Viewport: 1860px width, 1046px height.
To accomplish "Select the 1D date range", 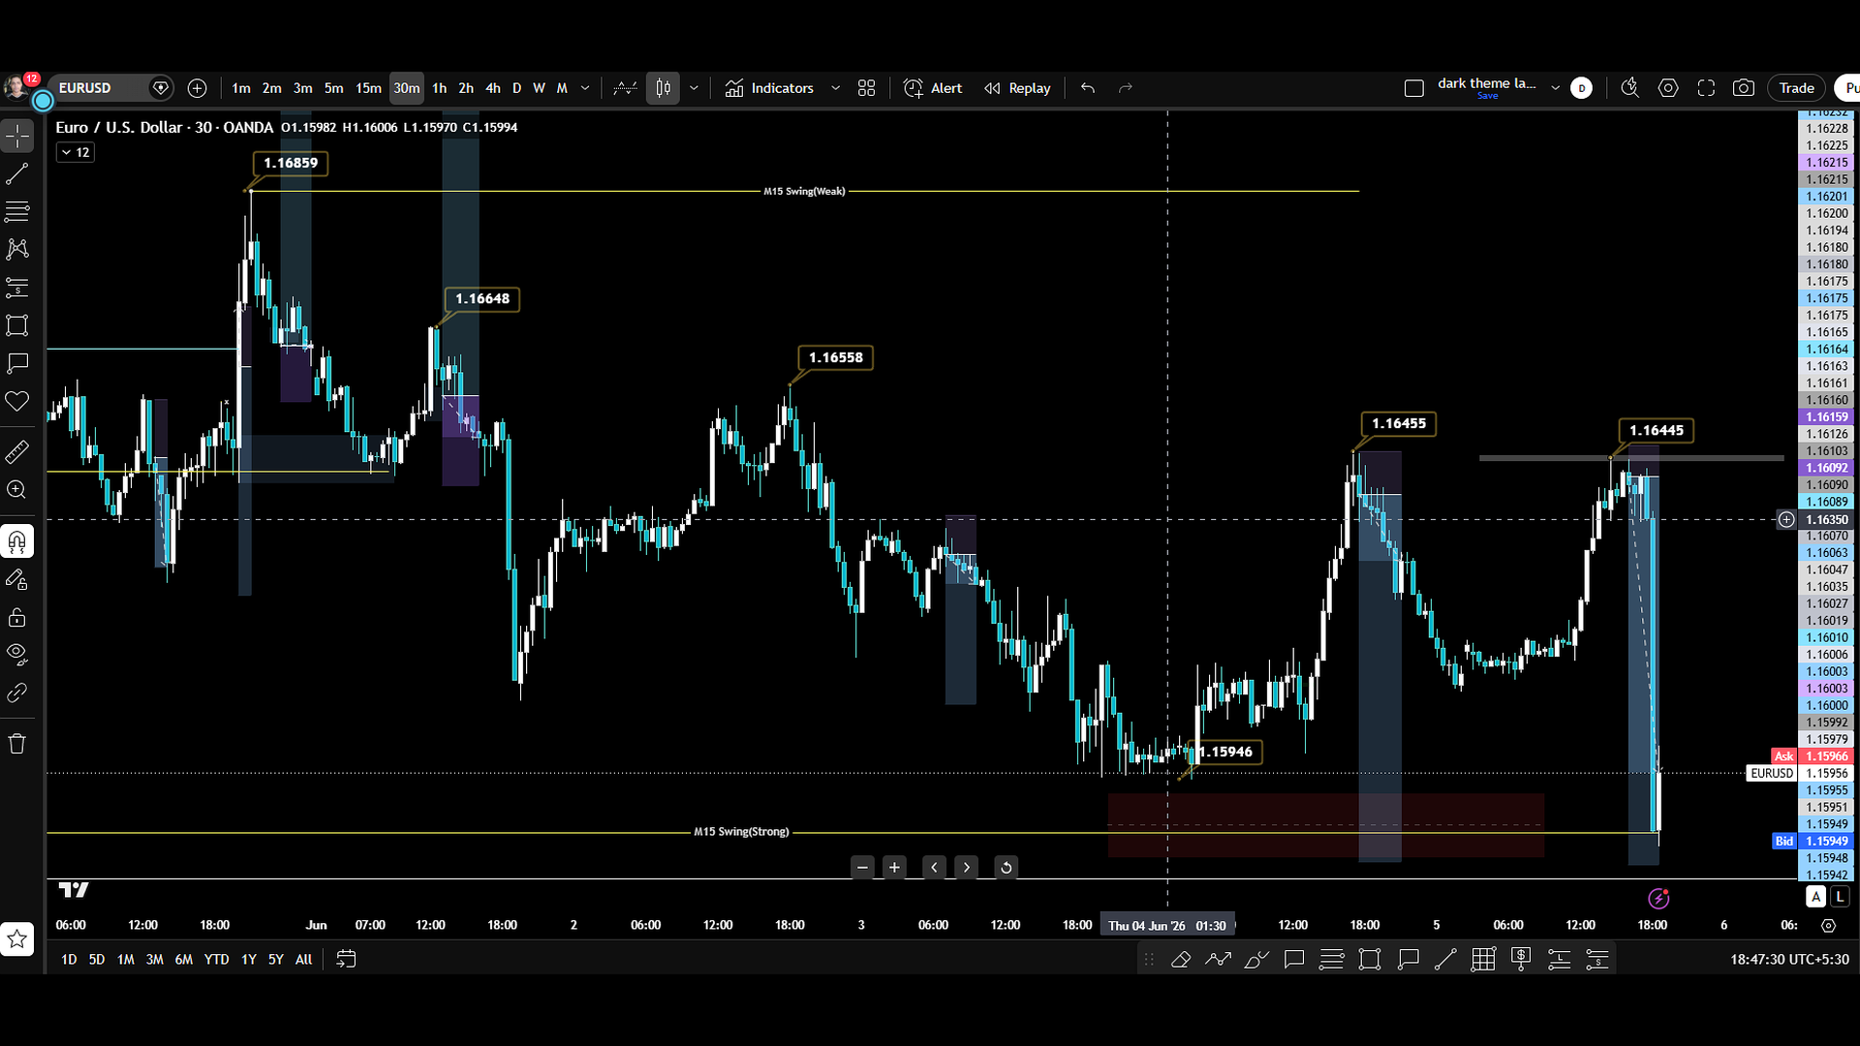I will click(69, 960).
